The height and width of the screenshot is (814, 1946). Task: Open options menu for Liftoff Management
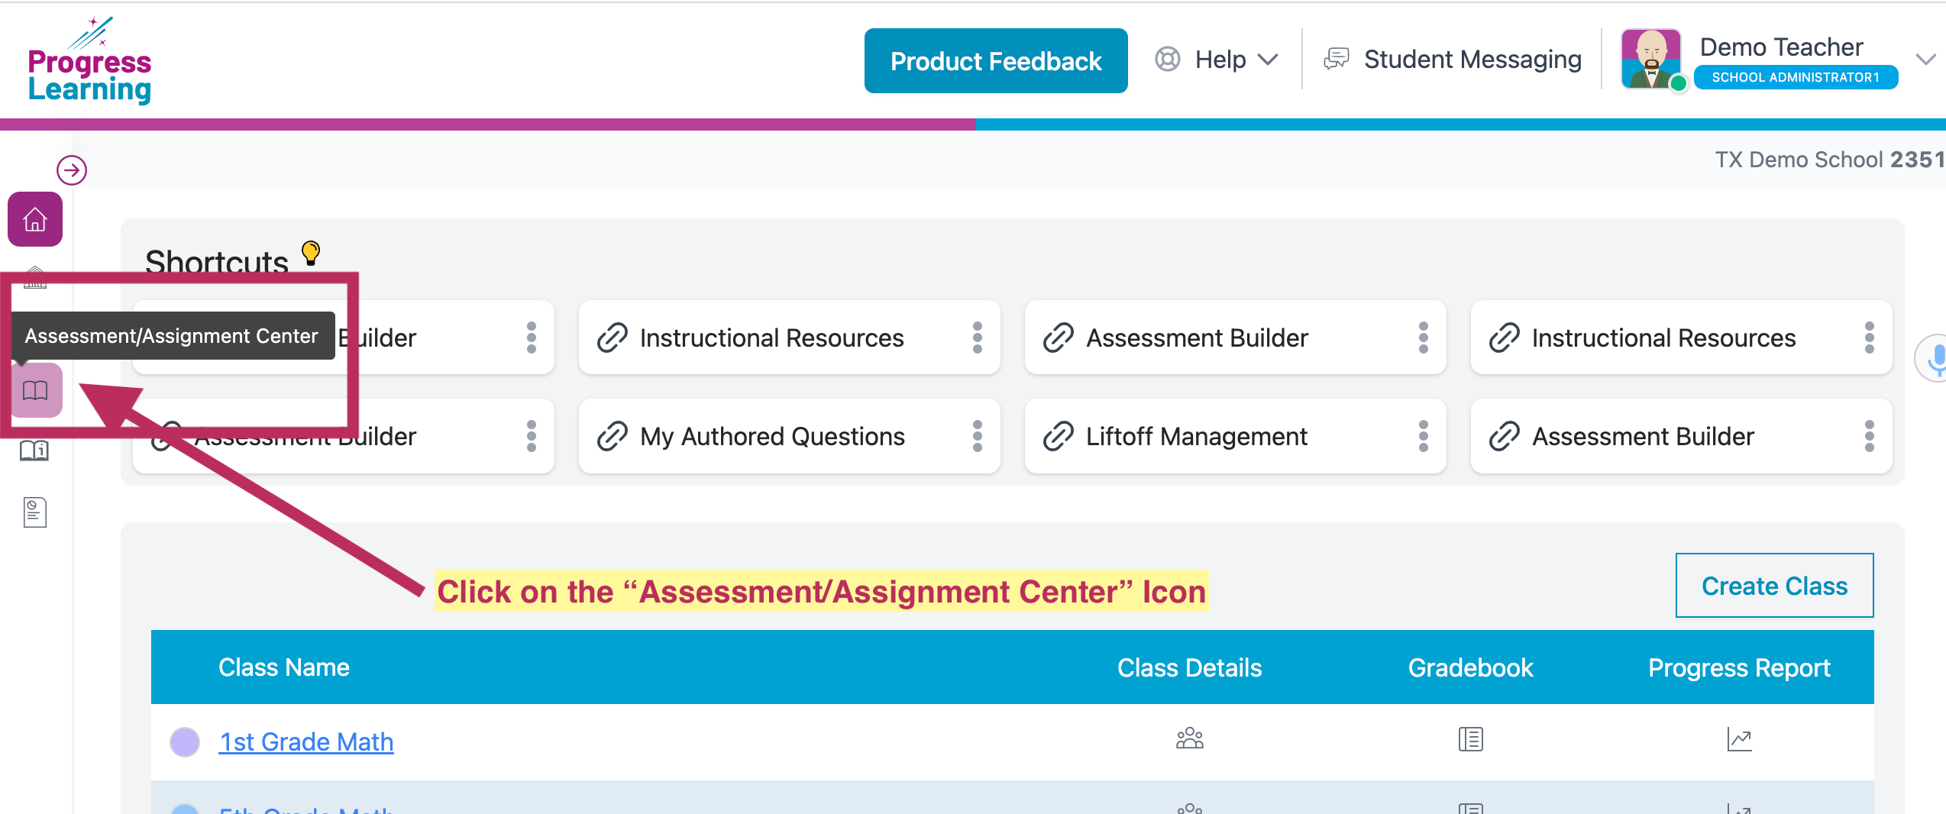[1424, 436]
